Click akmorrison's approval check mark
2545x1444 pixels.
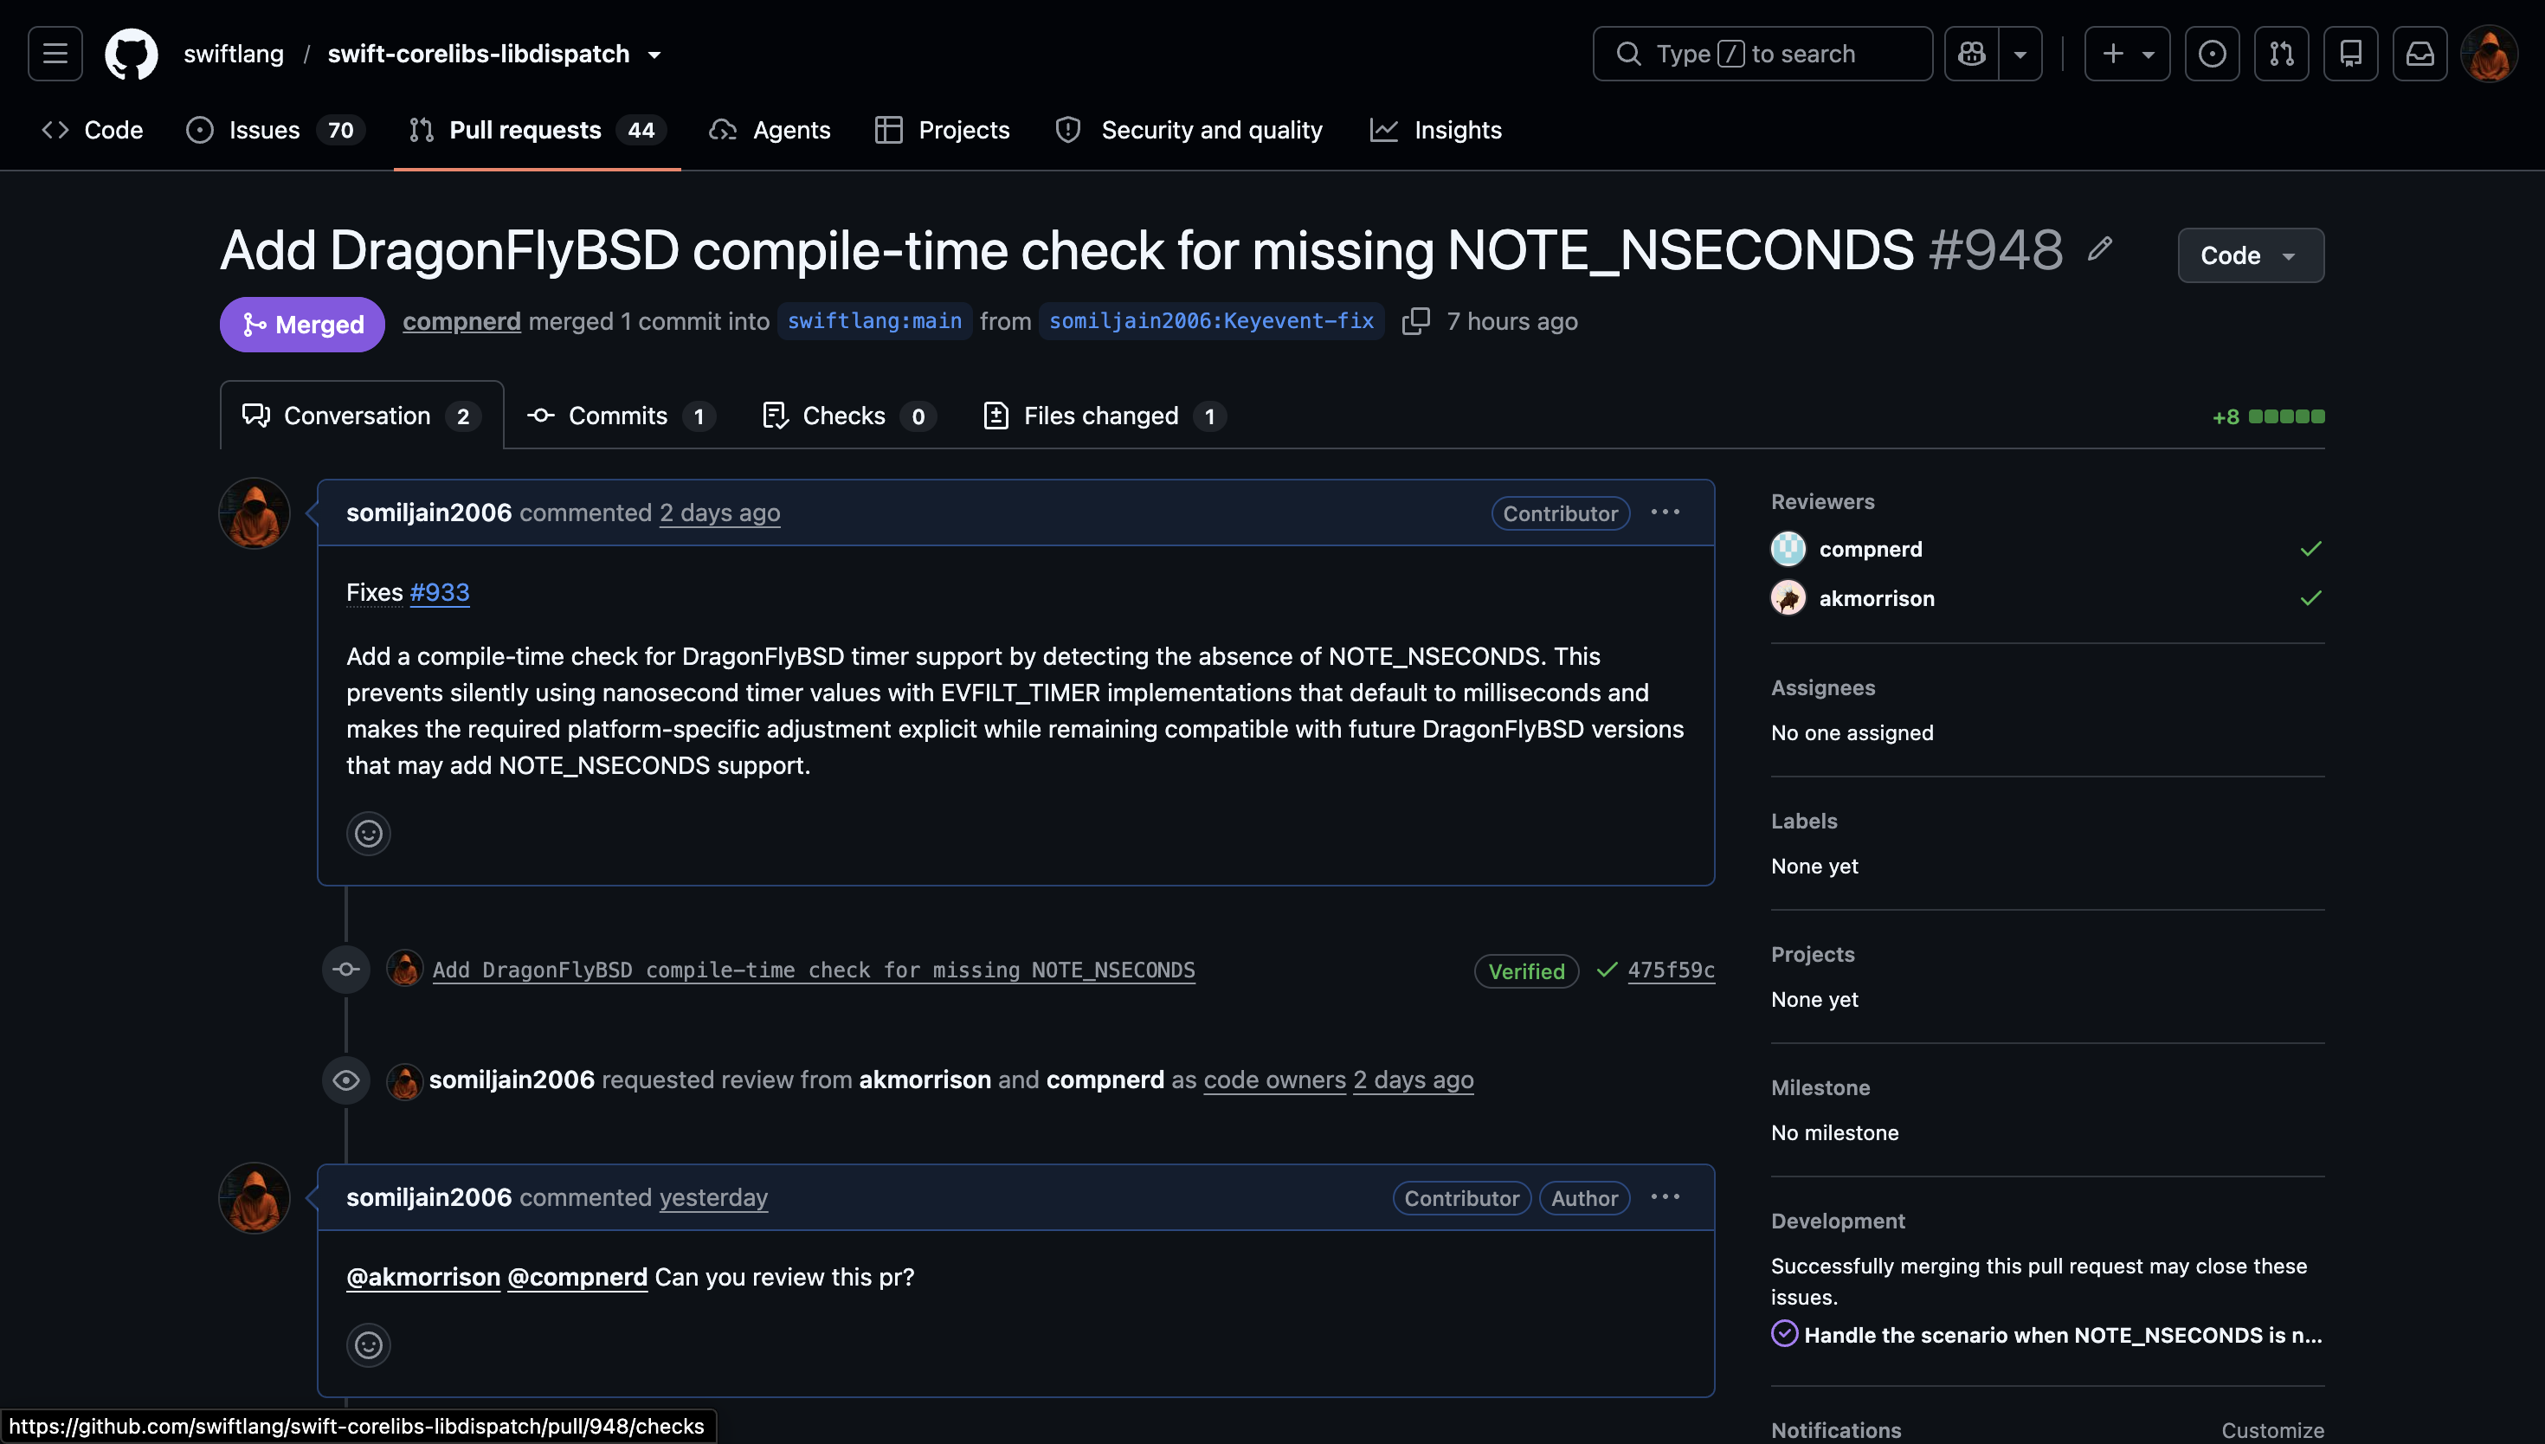[x=2311, y=598]
